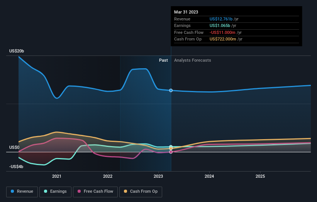Viewport: 317px width, 202px height.
Task: Toggle the Cash From Op legend button
Action: click(x=141, y=192)
